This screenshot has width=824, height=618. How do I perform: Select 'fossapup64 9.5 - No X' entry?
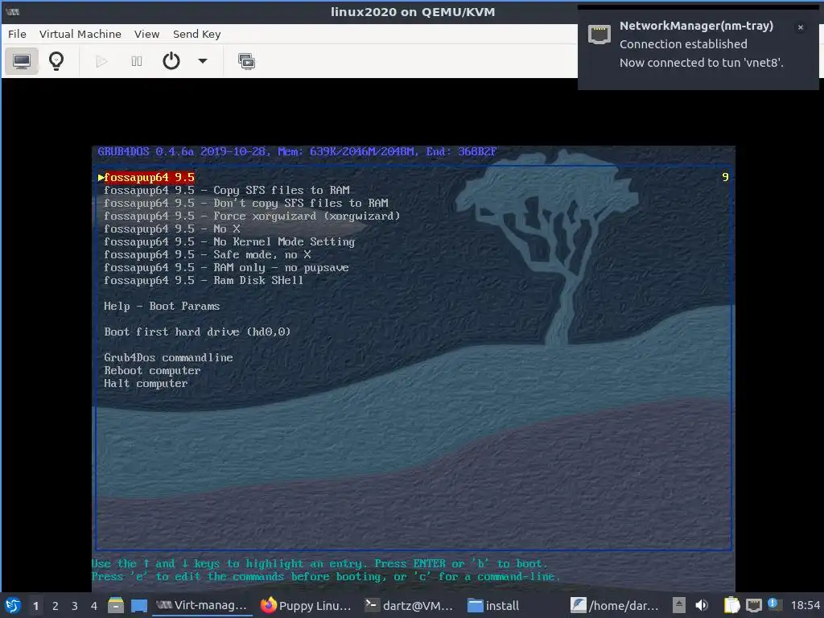coord(172,229)
